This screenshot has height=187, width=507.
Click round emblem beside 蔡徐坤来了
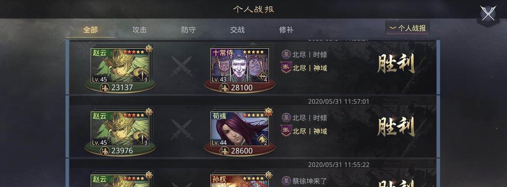pos(286,180)
